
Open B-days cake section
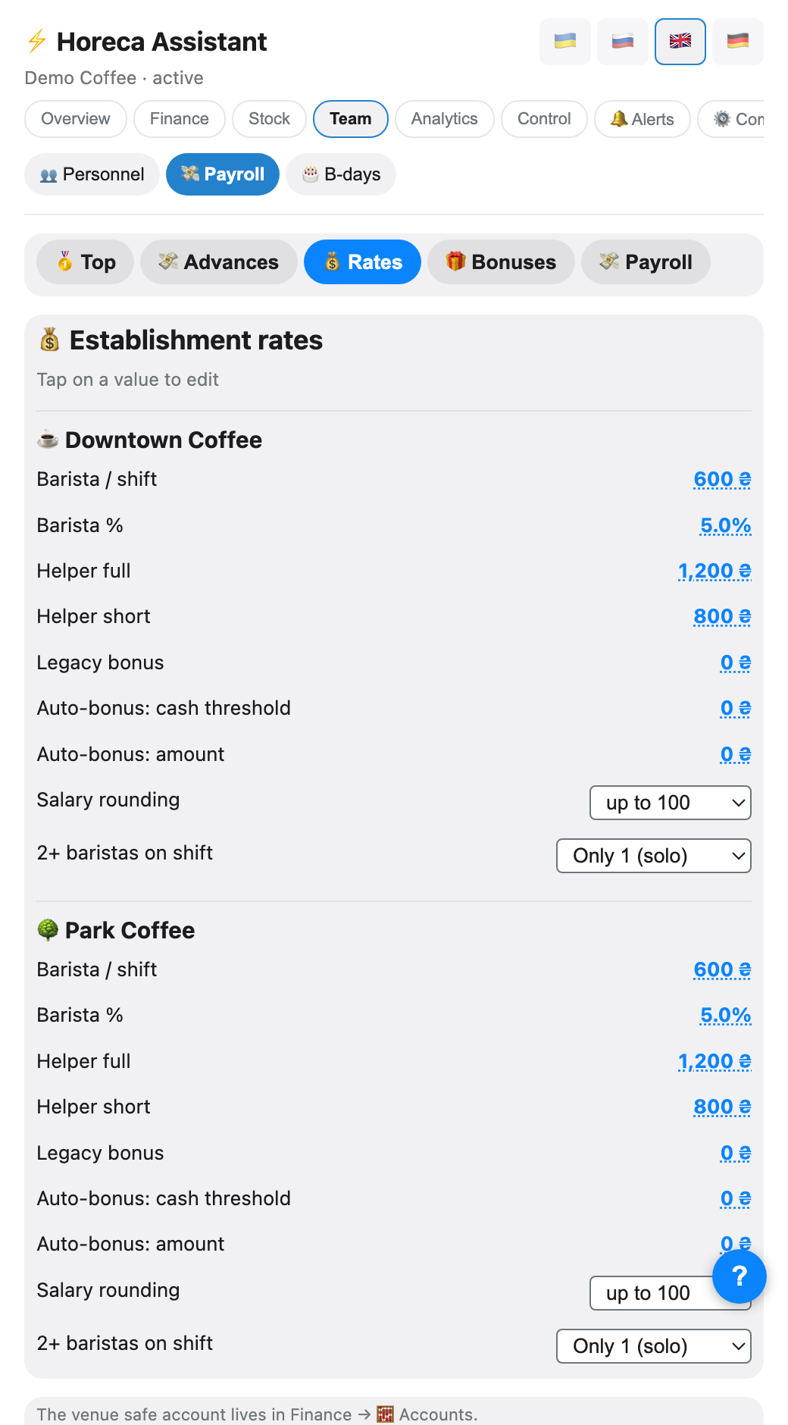click(341, 174)
